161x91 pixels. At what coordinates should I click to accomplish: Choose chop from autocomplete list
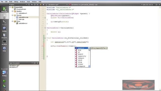(x=82, y=62)
